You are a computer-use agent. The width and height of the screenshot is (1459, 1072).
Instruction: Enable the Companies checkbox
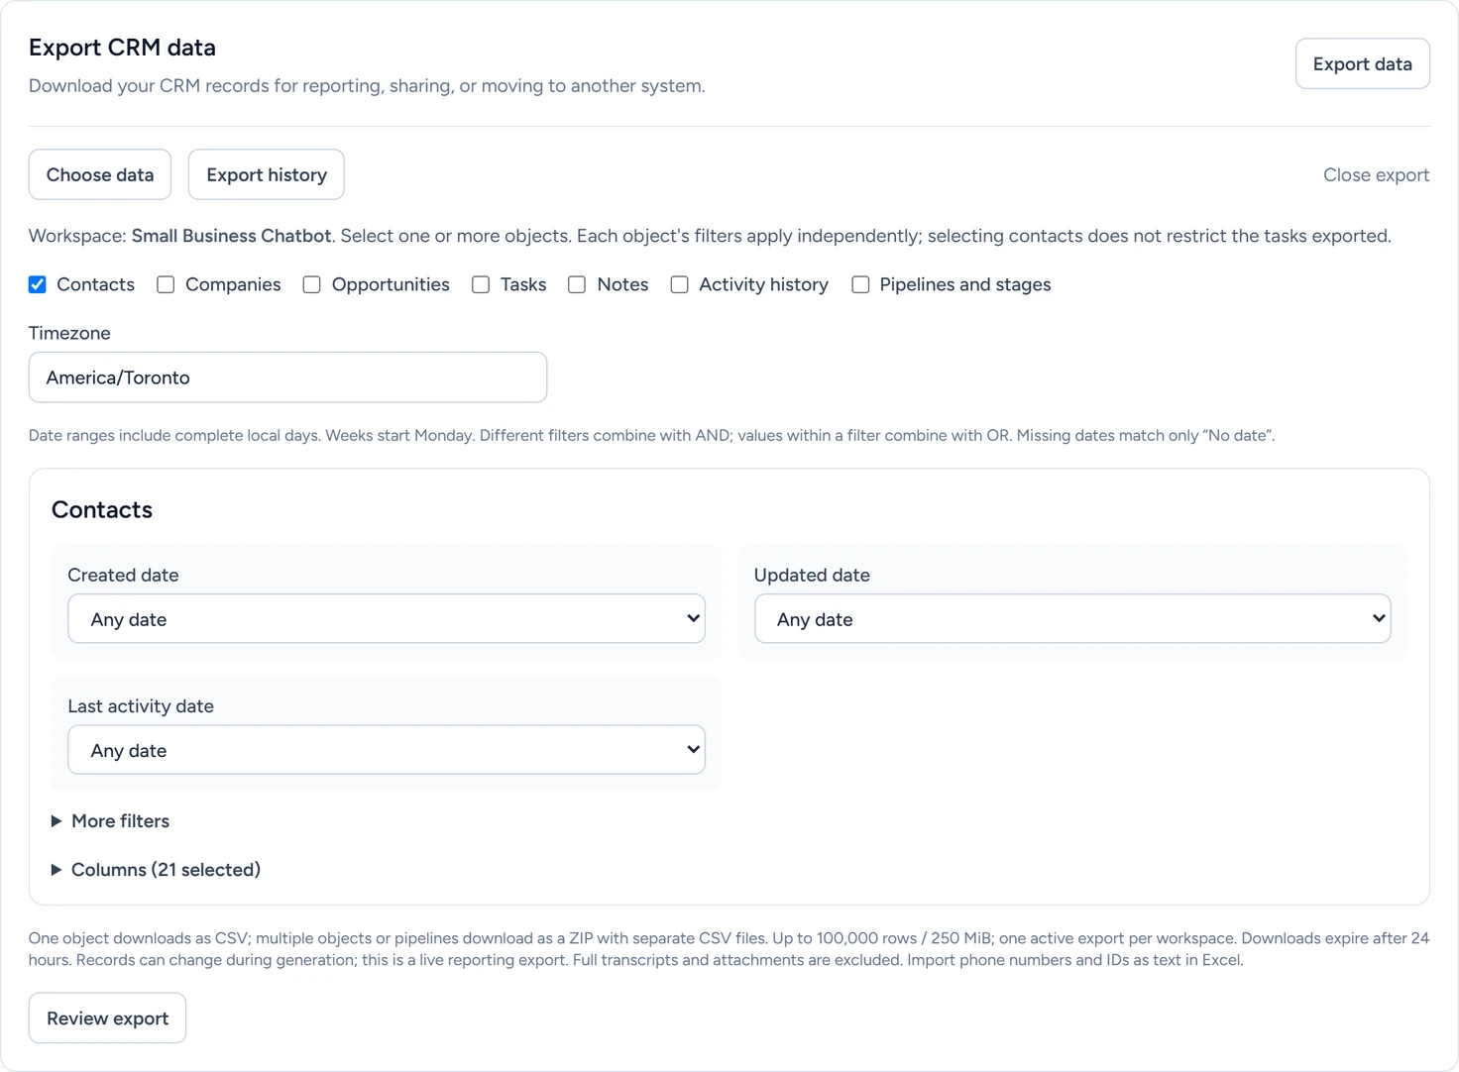(166, 284)
